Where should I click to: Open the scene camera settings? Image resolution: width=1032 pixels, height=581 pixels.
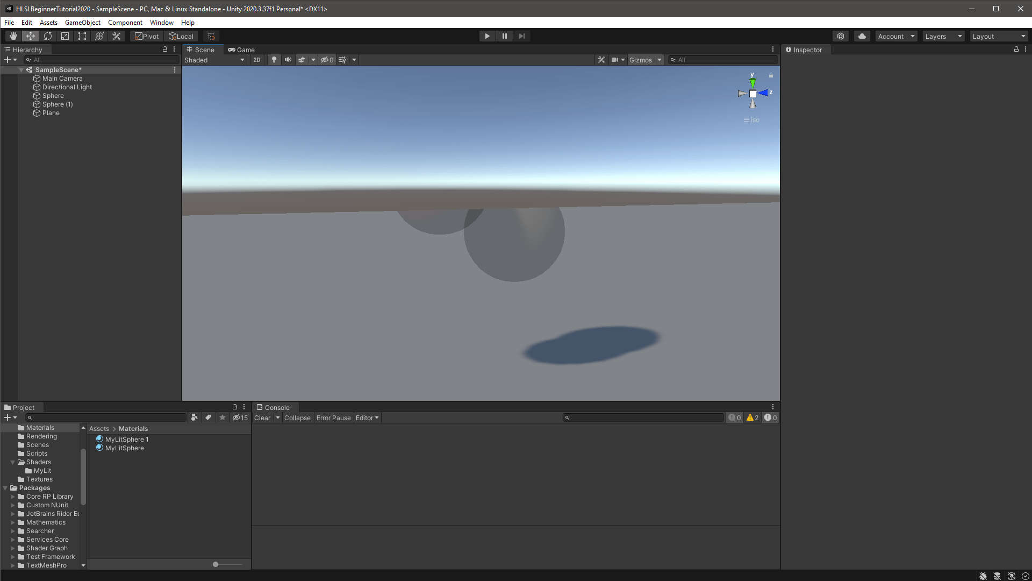pos(615,60)
